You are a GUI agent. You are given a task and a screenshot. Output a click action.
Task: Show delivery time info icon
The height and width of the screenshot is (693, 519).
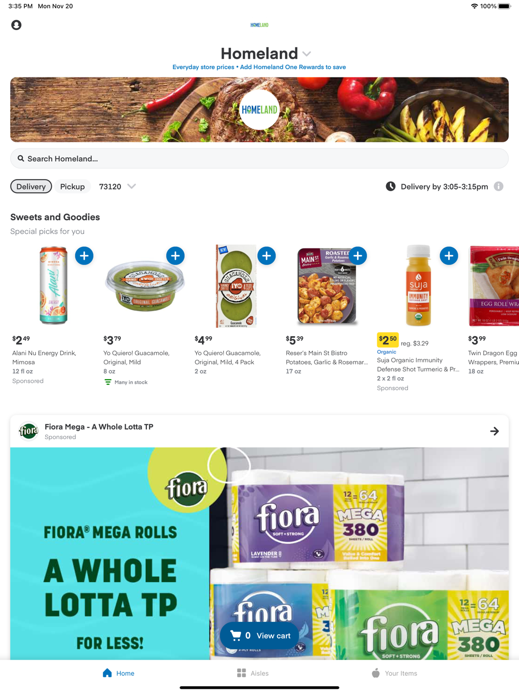[x=499, y=186]
